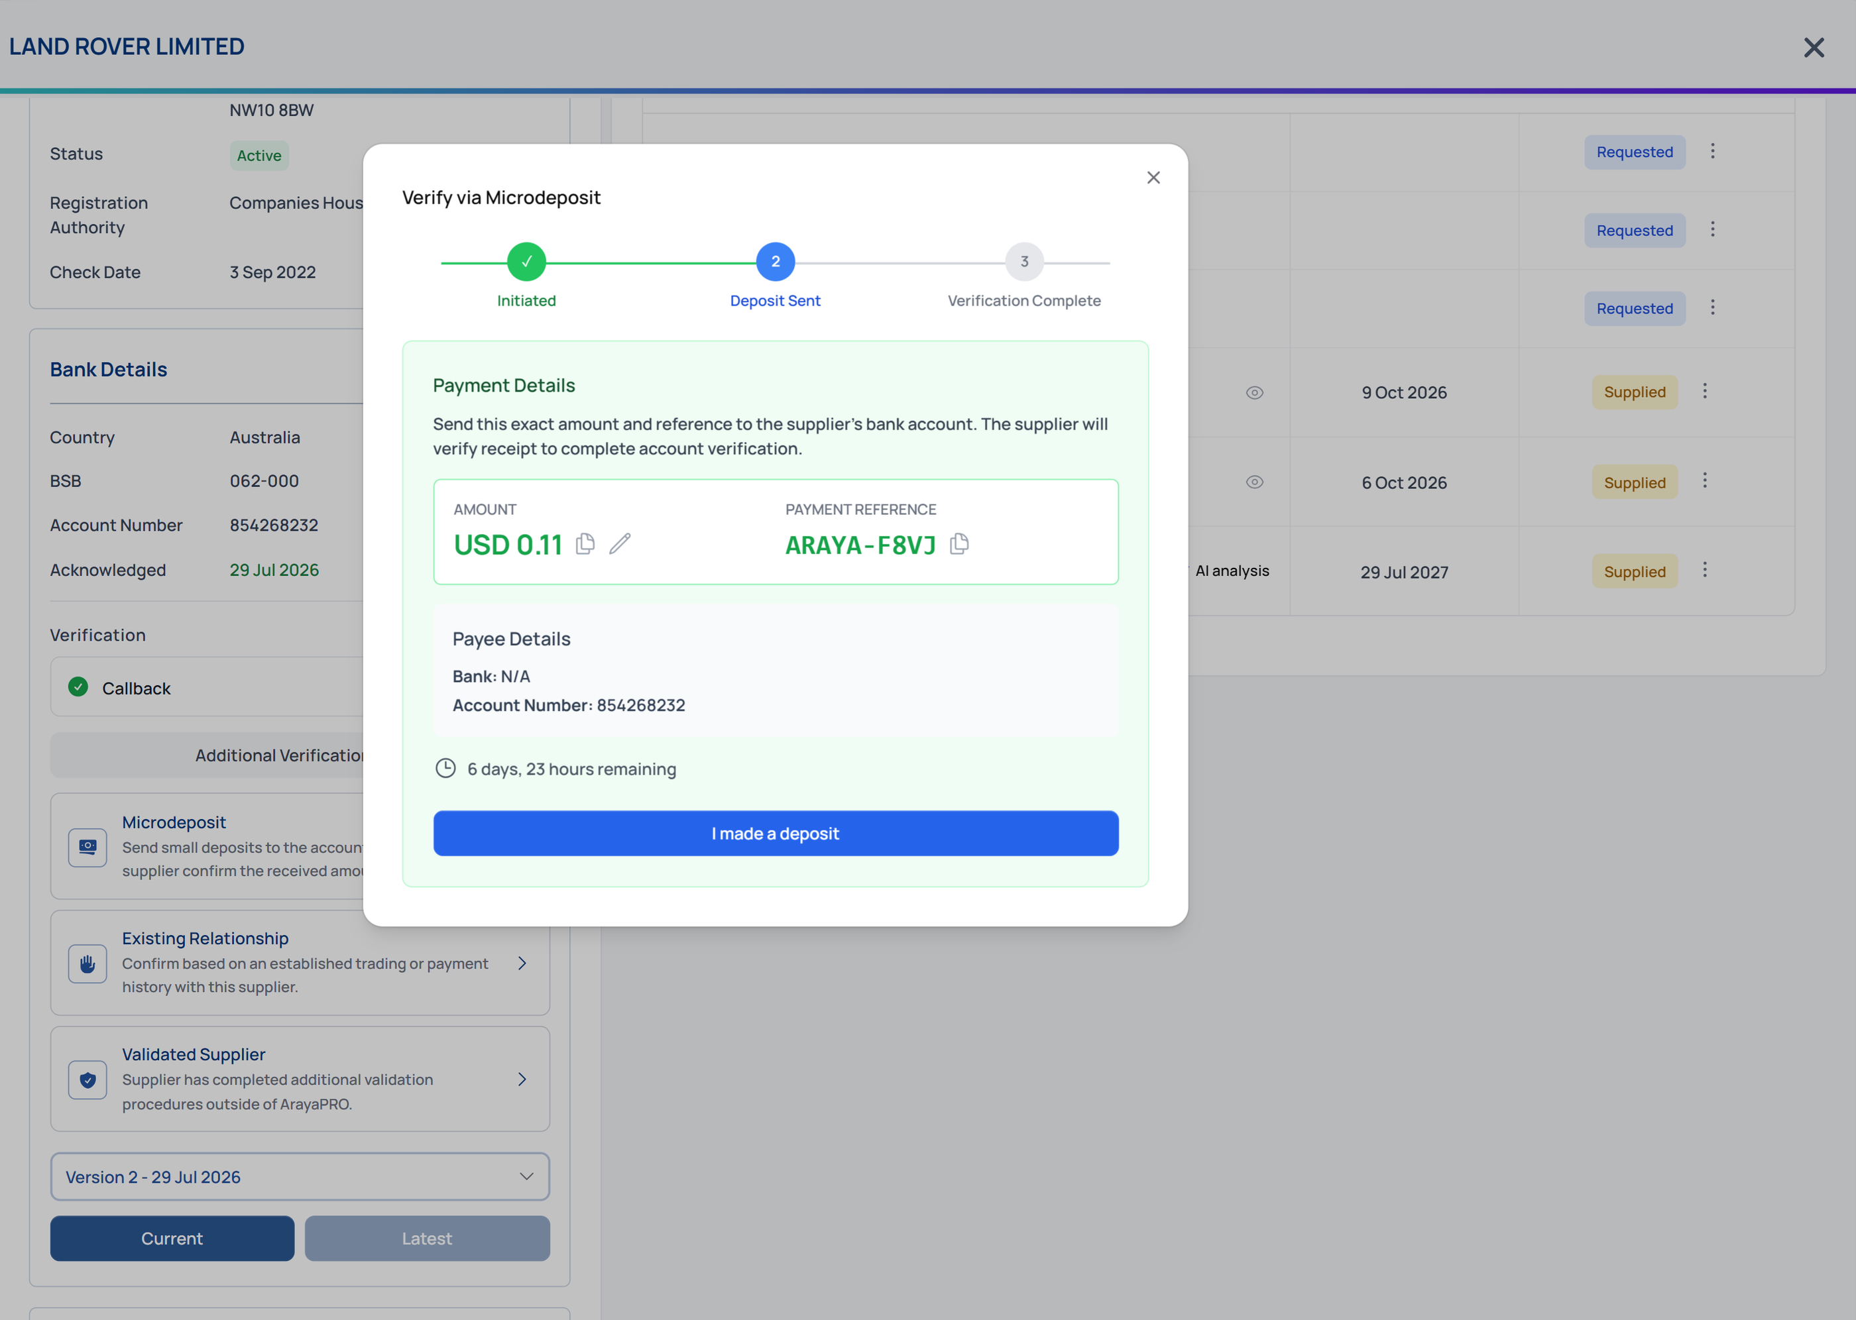Screen dimensions: 1856x1320
Task: Click the 6 Oct 2026 date cell
Action: 1404,483
